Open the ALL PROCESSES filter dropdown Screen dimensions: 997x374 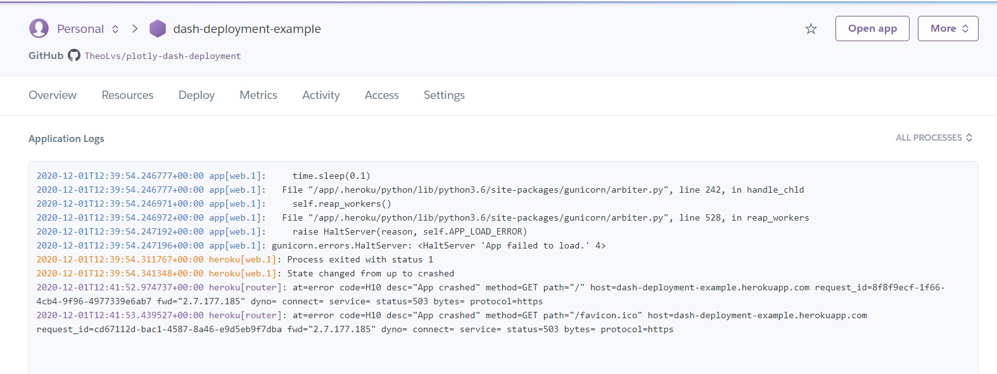pyautogui.click(x=934, y=138)
